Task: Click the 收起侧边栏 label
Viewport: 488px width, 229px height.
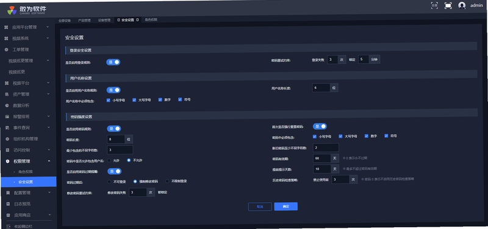Action: point(24,226)
